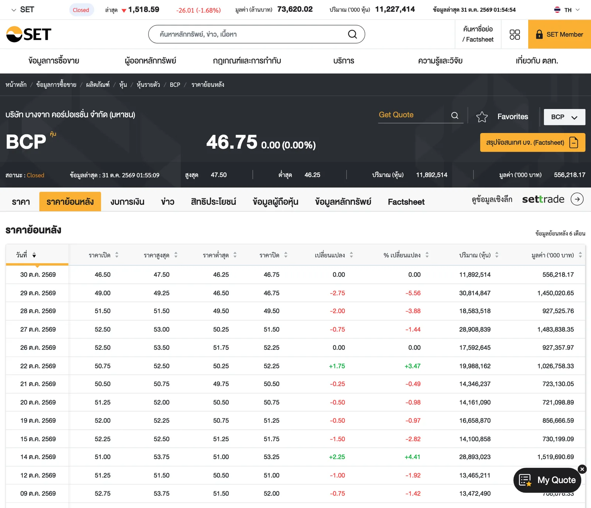Open กฎเกณฑ์และการกำกับ menu

247,61
